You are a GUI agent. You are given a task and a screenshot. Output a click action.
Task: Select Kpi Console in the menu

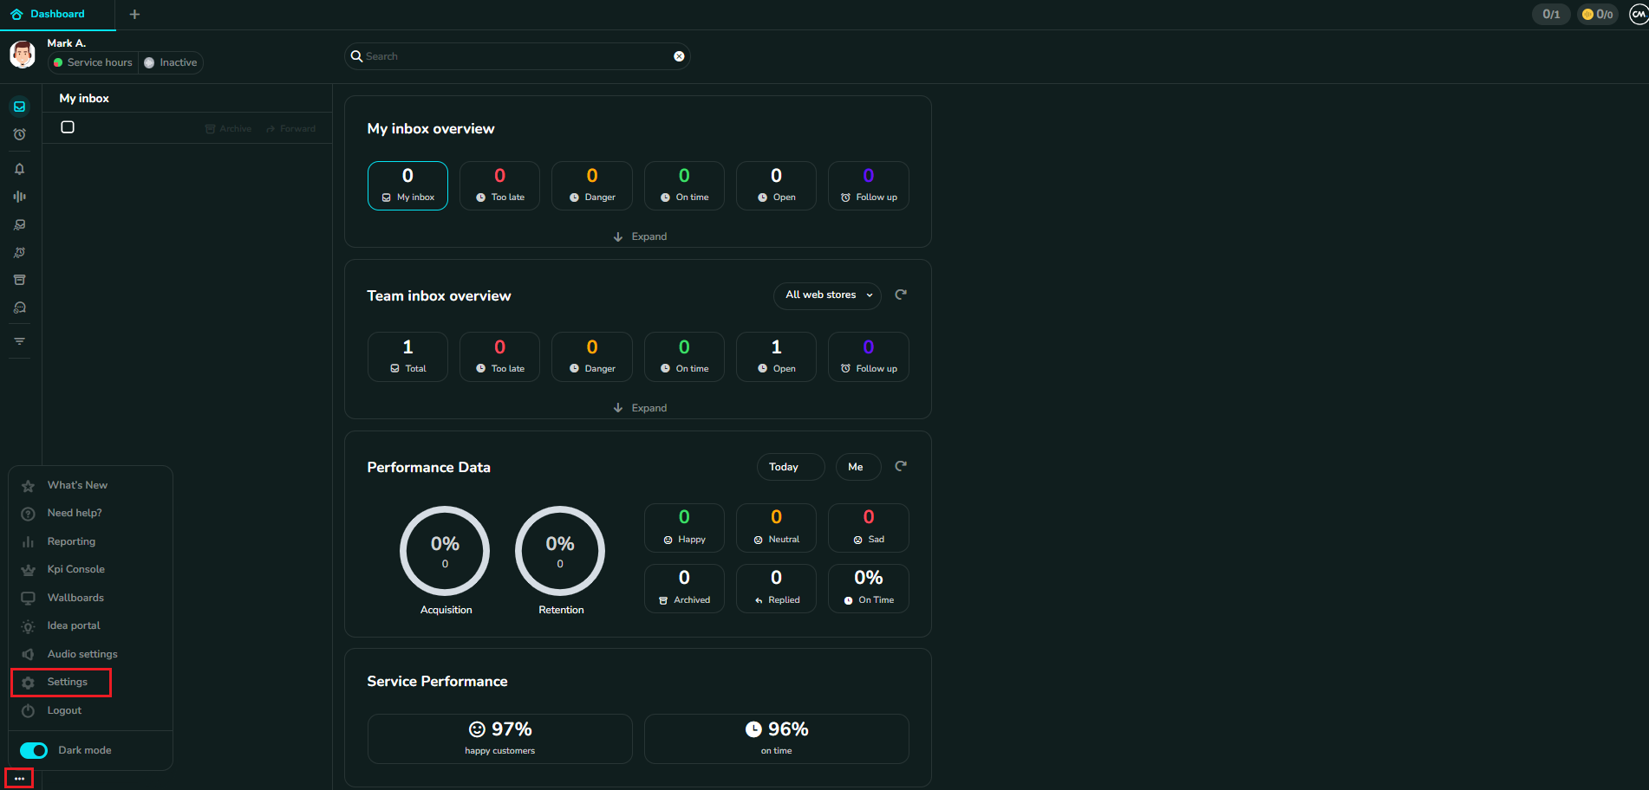pos(75,569)
